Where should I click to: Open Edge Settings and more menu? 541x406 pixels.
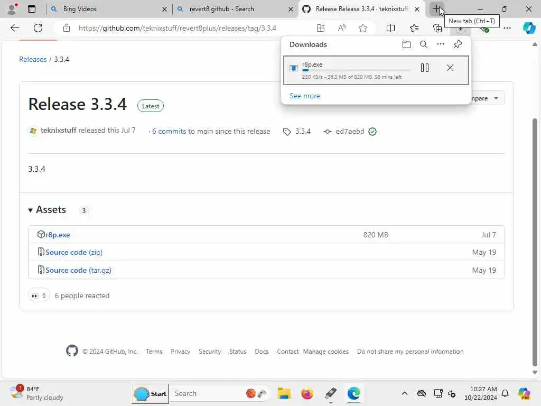click(x=507, y=28)
